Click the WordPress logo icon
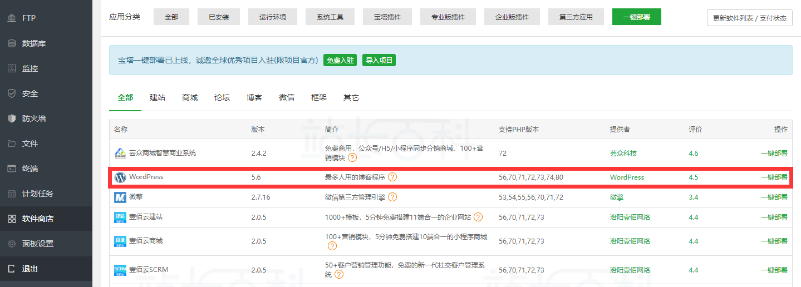This screenshot has height=287, width=801. pos(120,177)
